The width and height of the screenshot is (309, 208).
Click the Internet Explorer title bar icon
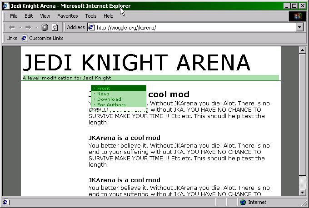coord(6,6)
